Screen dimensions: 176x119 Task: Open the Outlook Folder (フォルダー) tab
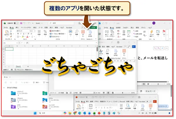point(126,27)
